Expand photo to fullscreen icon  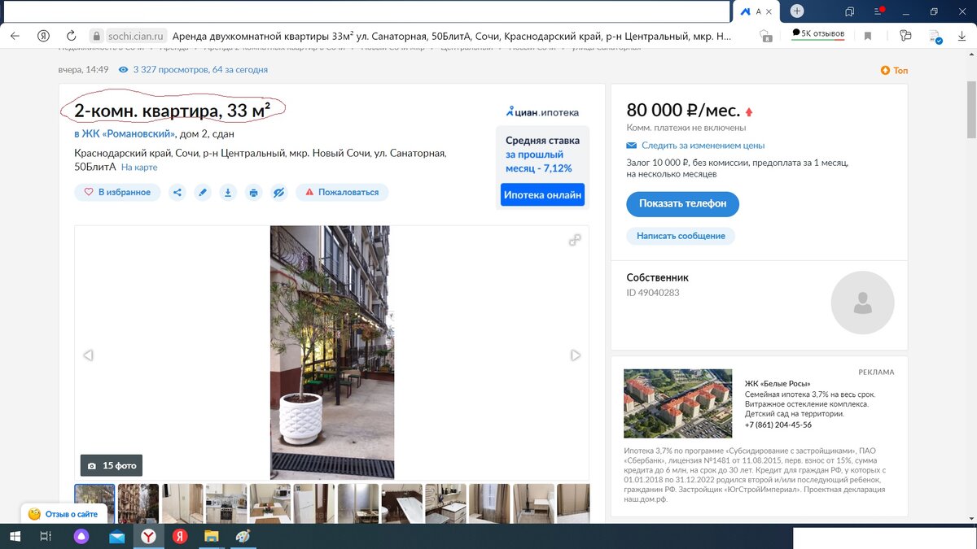pyautogui.click(x=575, y=240)
